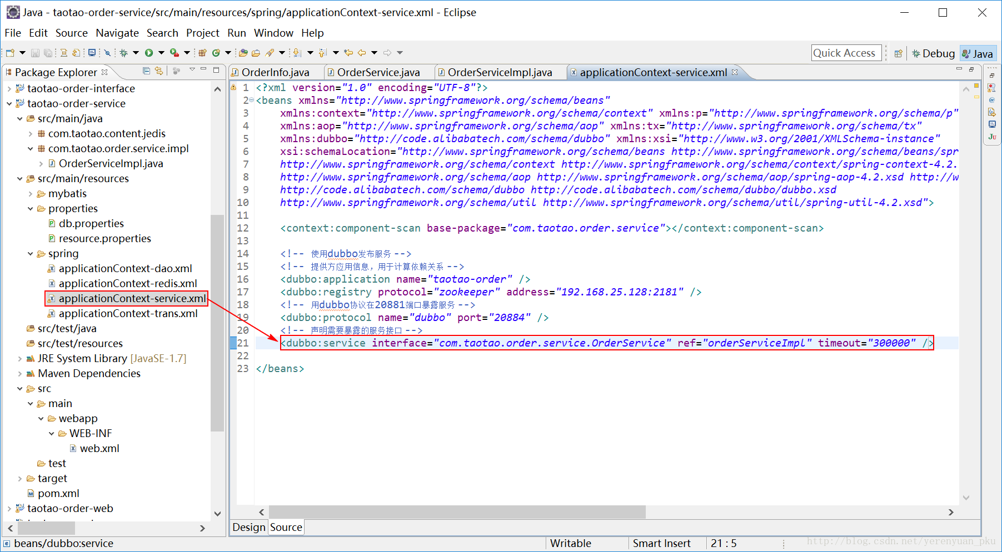Close the applicationContext-service.xml tab
This screenshot has width=1002, height=552.
735,72
